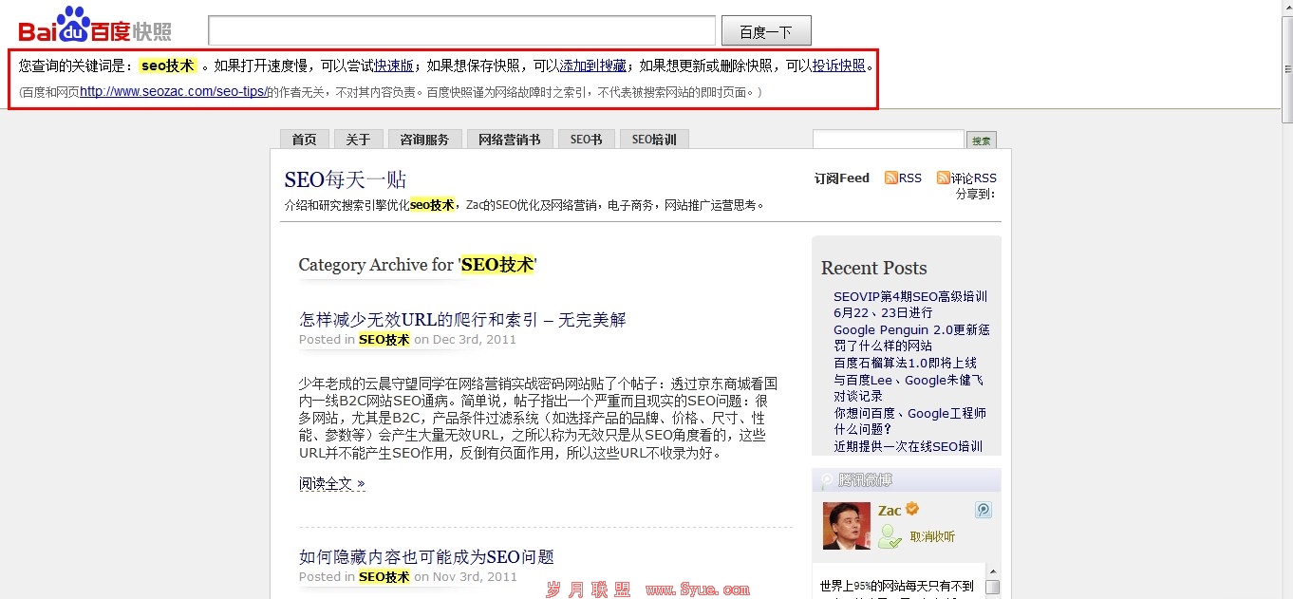Click the 投诉快照 link

(838, 66)
